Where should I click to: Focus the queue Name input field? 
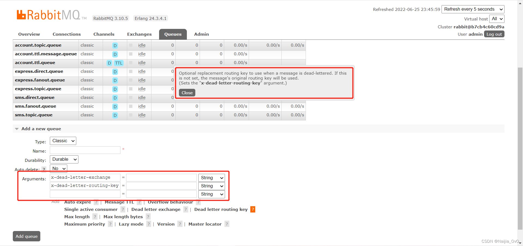[85, 150]
